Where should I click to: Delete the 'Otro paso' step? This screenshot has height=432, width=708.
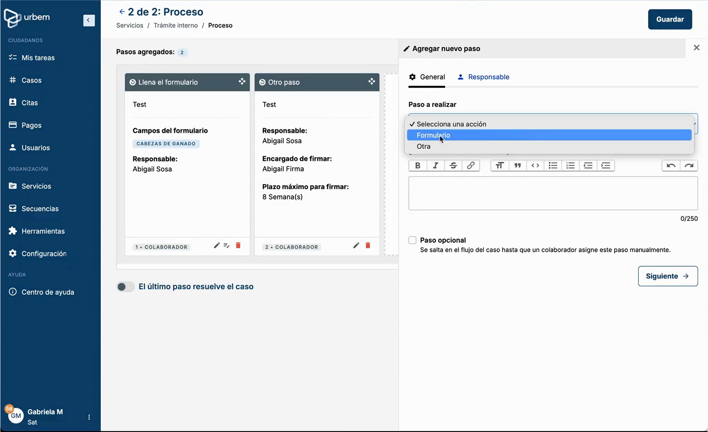368,245
